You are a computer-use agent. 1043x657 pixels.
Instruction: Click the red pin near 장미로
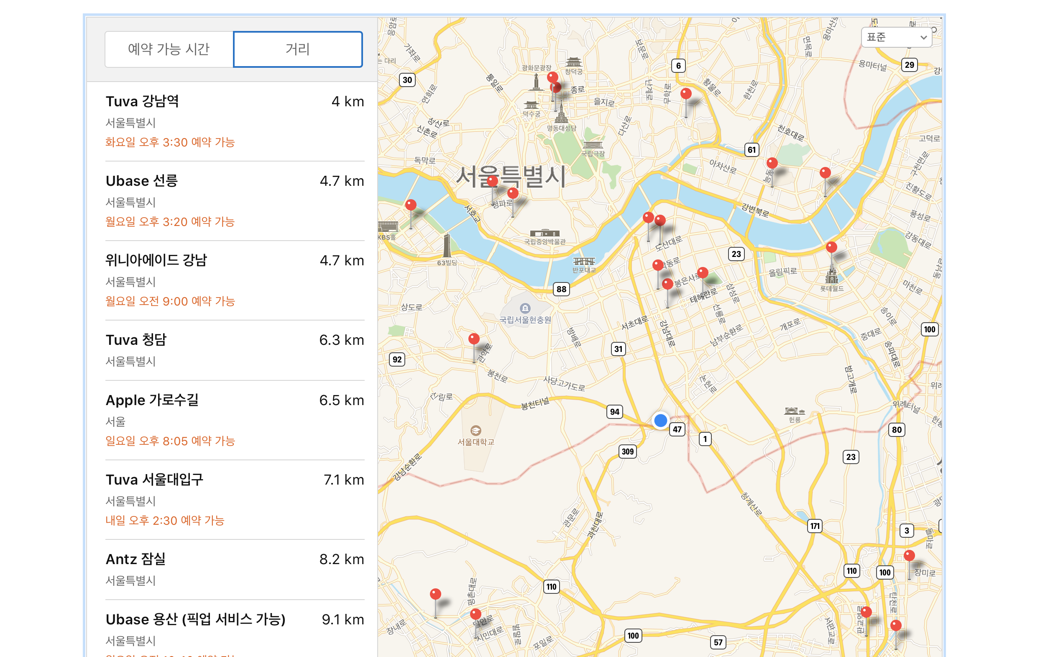[909, 556]
